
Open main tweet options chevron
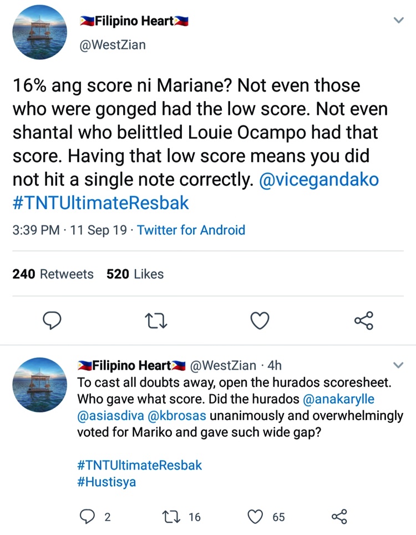pos(398,21)
